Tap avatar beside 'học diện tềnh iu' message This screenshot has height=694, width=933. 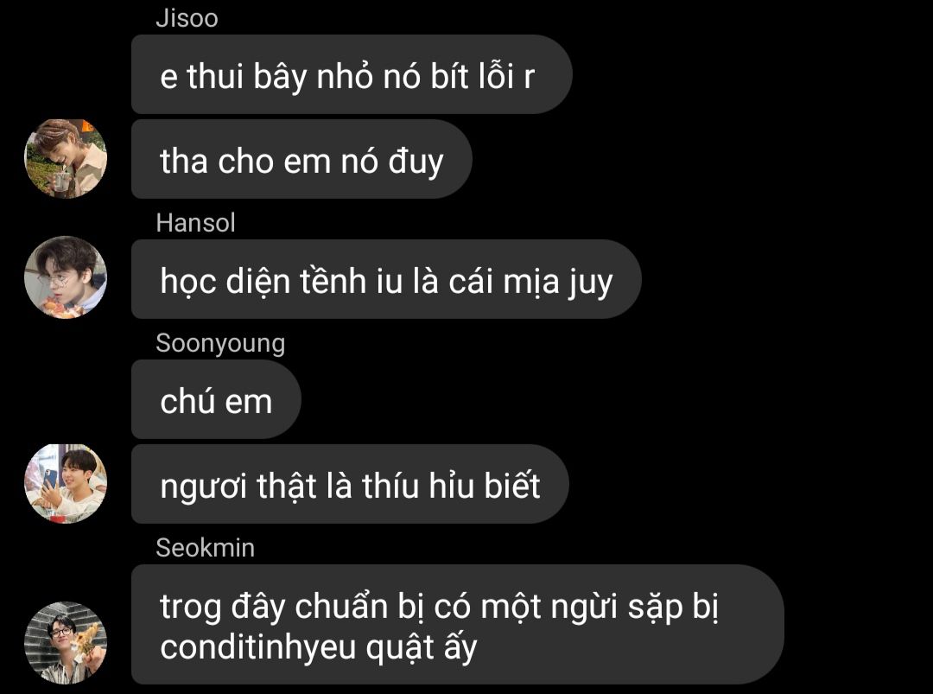click(x=66, y=277)
